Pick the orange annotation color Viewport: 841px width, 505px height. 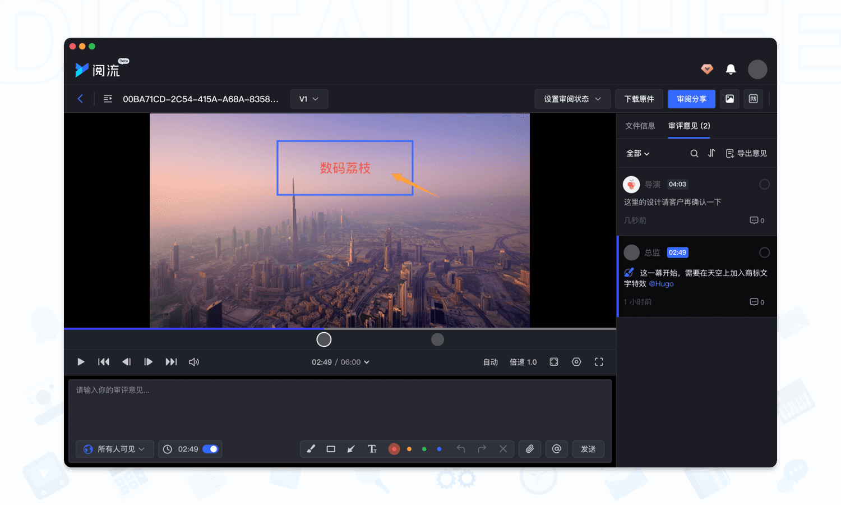pyautogui.click(x=409, y=449)
